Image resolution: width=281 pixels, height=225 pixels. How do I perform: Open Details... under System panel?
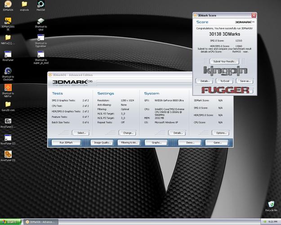[x=177, y=133]
